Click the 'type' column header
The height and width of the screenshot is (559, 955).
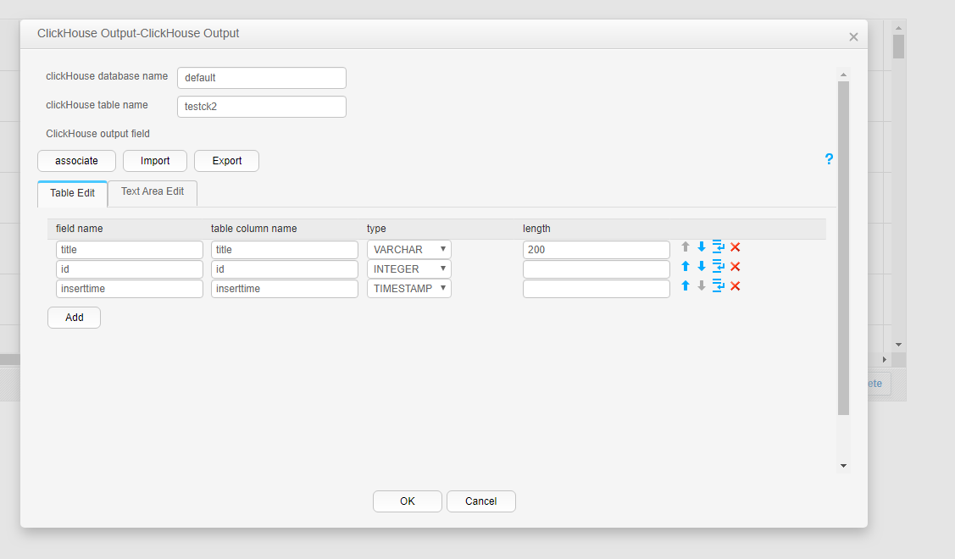click(376, 229)
